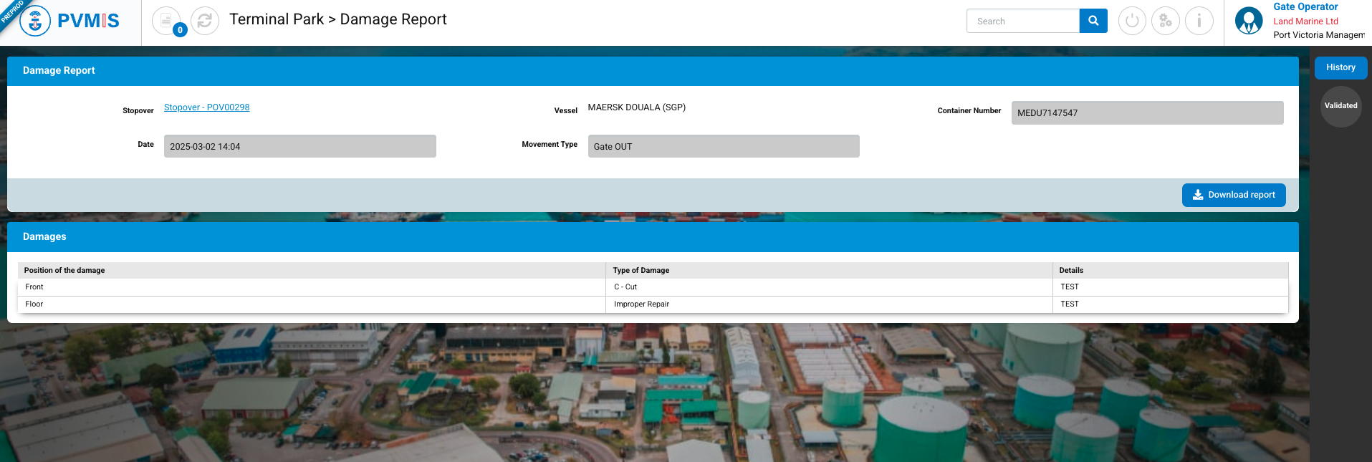This screenshot has width=1372, height=462.
Task: Click the Movement Type field Gate OUT
Action: 723,146
